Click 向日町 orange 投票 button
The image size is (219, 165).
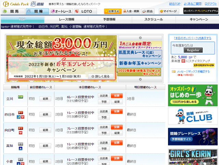(x=117, y=127)
